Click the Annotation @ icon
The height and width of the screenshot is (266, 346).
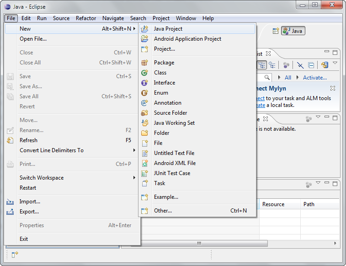pyautogui.click(x=145, y=103)
